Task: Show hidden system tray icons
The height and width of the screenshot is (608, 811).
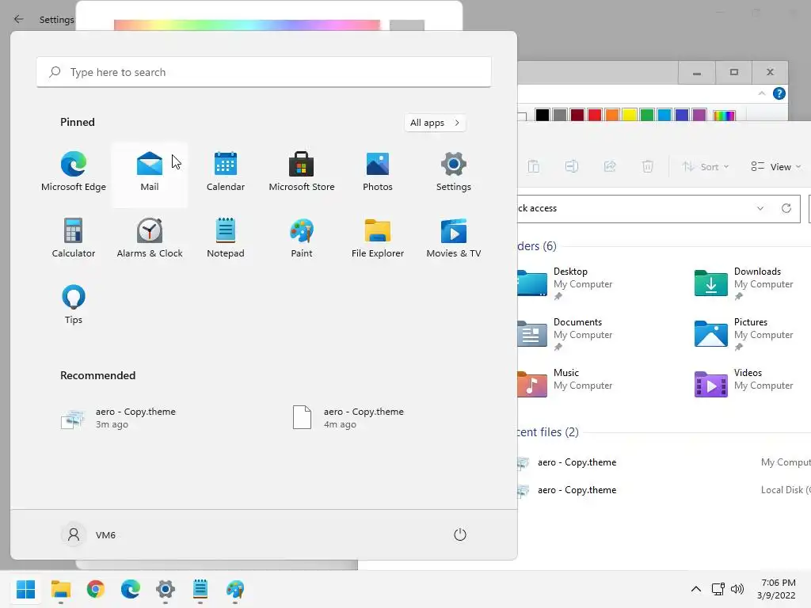Action: [696, 589]
